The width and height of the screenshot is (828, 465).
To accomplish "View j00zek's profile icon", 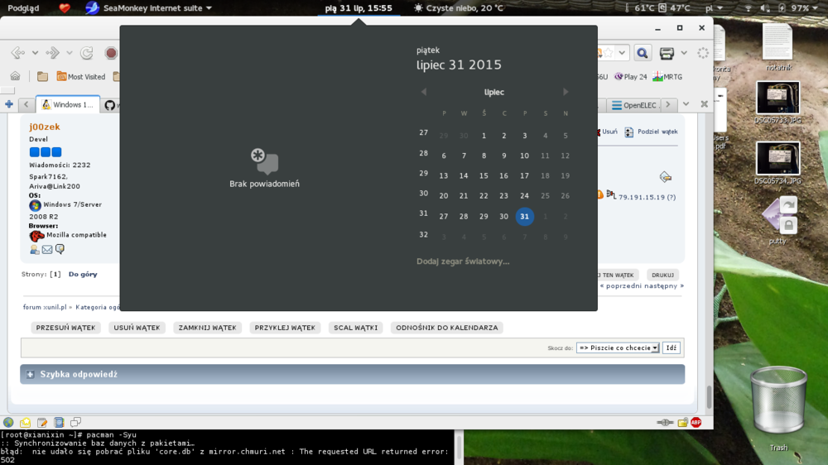I will (34, 250).
